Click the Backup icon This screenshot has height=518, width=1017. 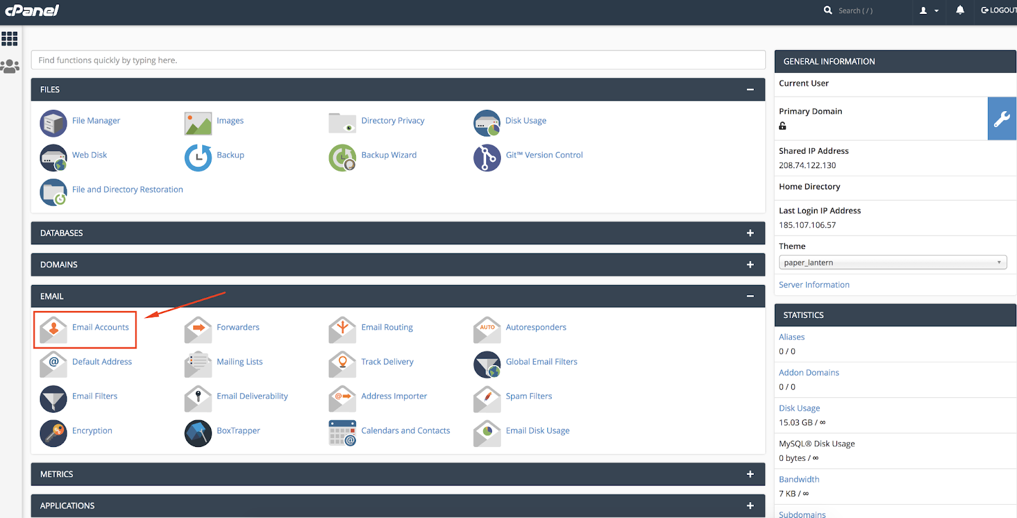point(198,157)
